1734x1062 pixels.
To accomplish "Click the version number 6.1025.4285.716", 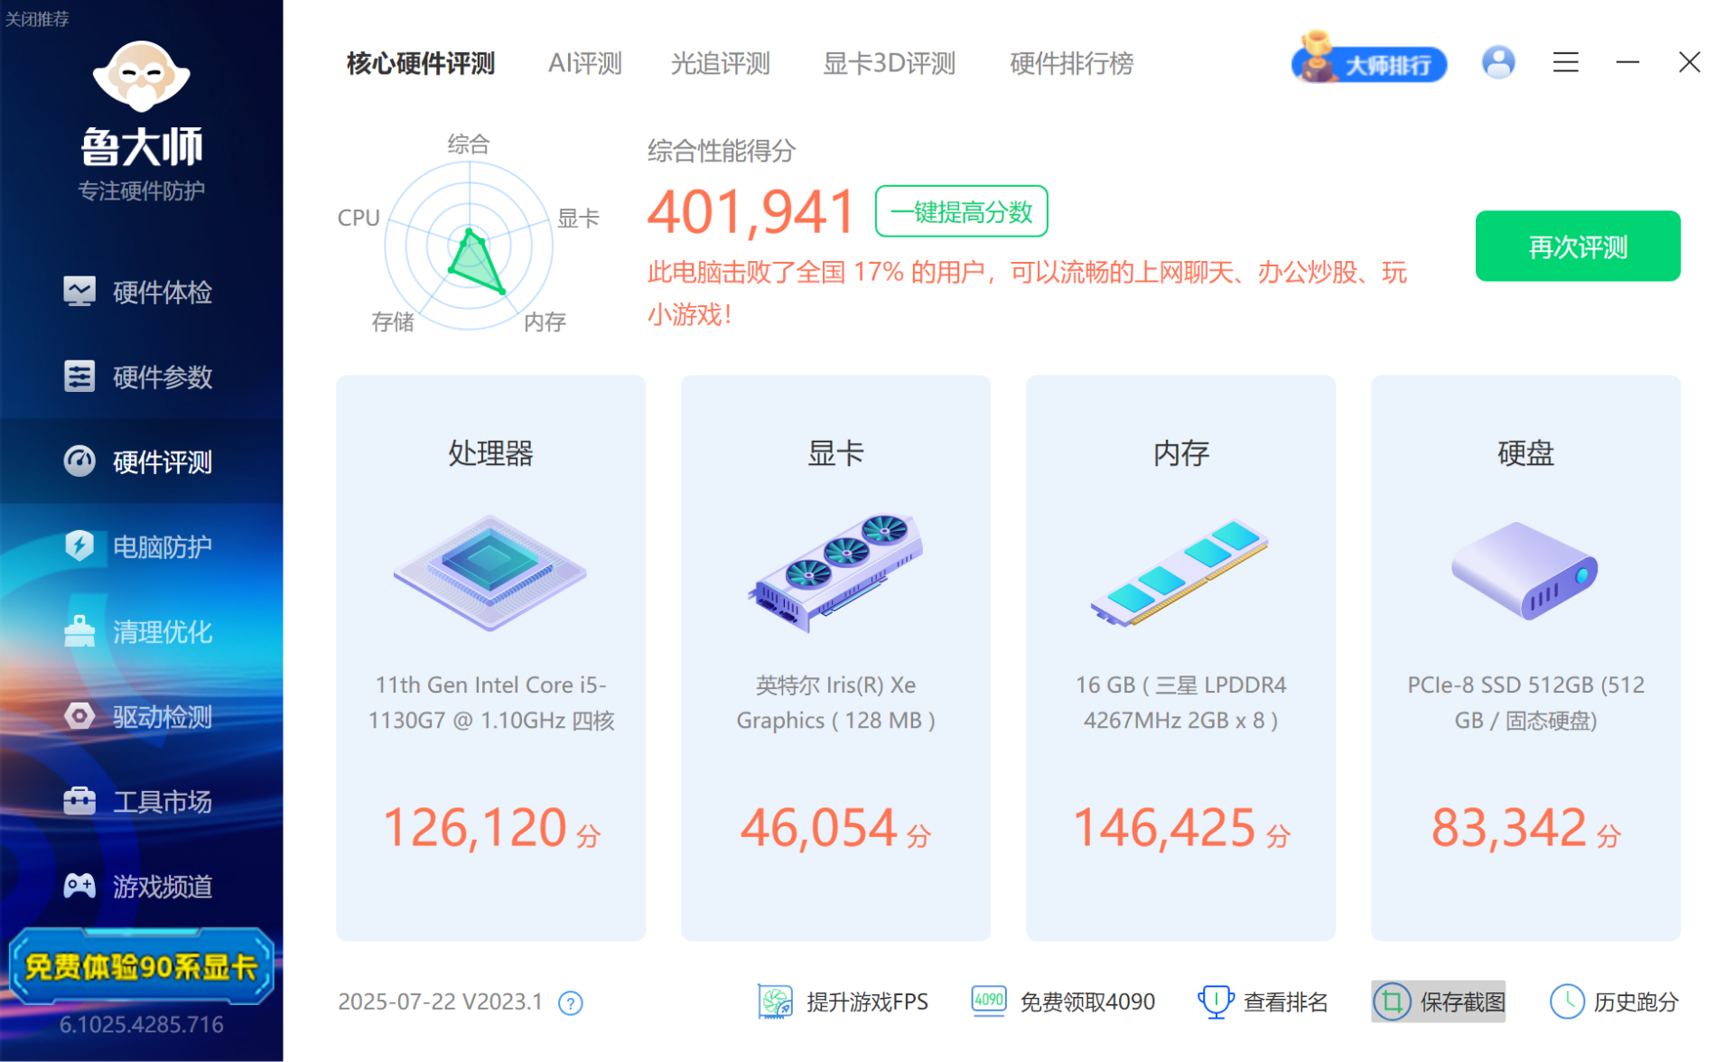I will [142, 1024].
